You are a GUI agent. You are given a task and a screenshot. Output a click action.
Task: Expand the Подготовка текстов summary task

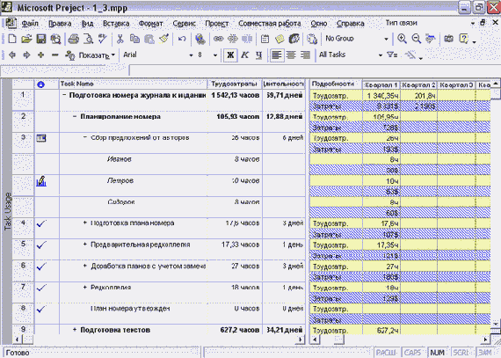point(75,330)
